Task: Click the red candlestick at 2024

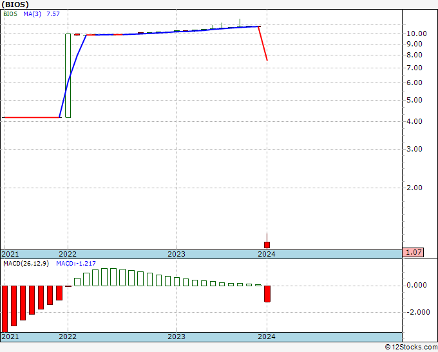Action: coord(267,245)
